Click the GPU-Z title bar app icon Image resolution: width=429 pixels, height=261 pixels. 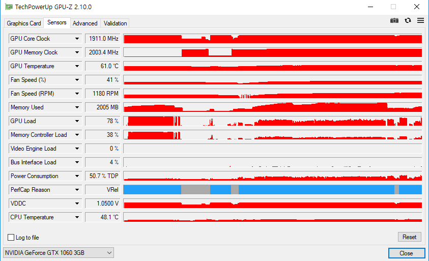point(9,7)
